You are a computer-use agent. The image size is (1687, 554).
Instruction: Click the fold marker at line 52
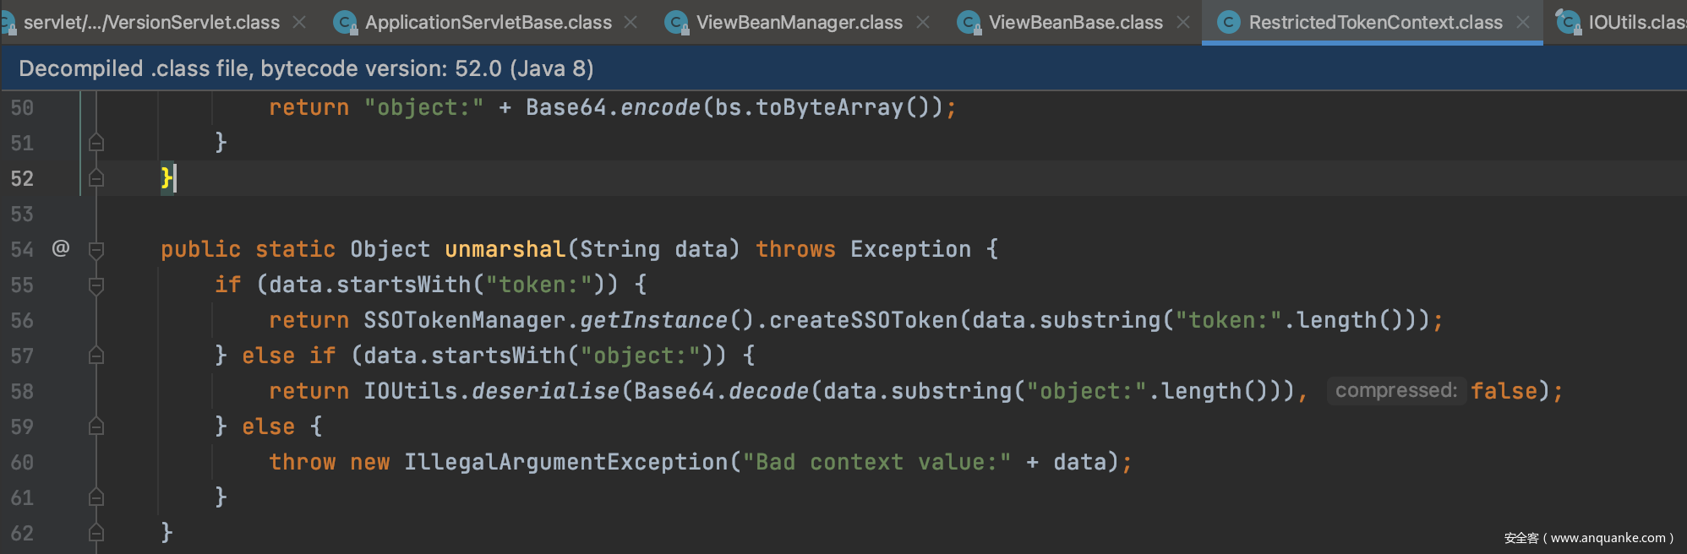(96, 179)
